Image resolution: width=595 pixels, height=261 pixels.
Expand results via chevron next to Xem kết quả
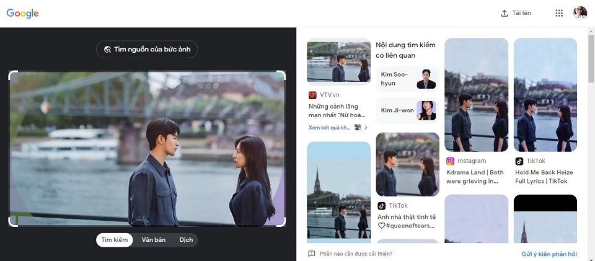[366, 128]
